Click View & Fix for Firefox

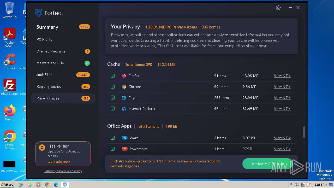282,76
